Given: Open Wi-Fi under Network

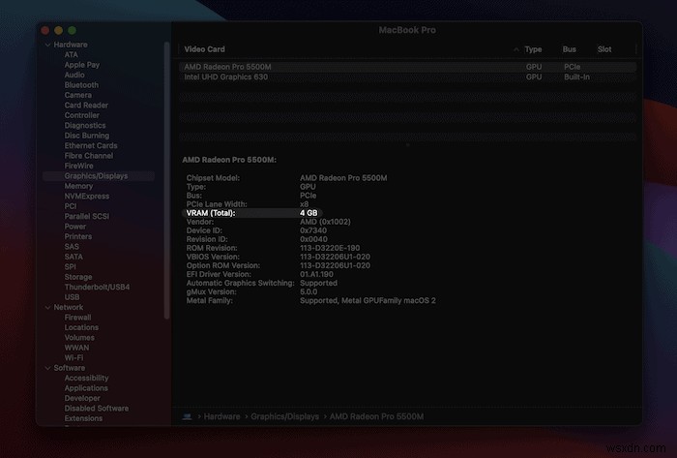Looking at the screenshot, I should (74, 357).
